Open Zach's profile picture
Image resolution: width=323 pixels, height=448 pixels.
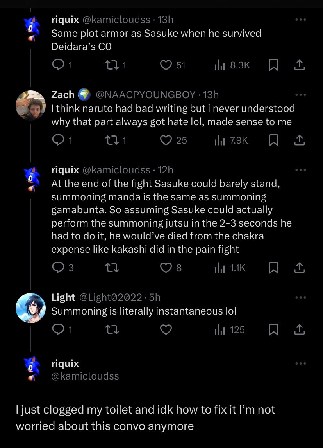(x=30, y=105)
